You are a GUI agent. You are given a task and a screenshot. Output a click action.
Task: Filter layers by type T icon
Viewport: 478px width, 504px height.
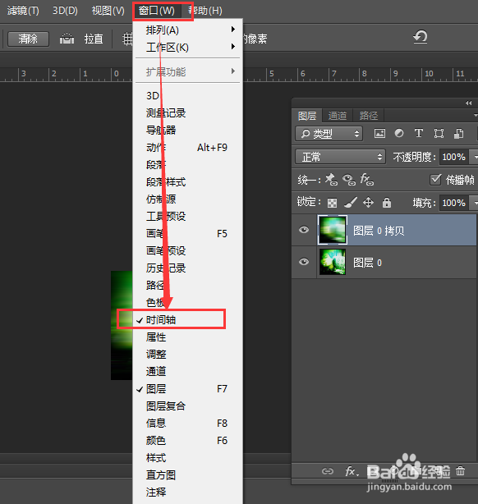419,133
